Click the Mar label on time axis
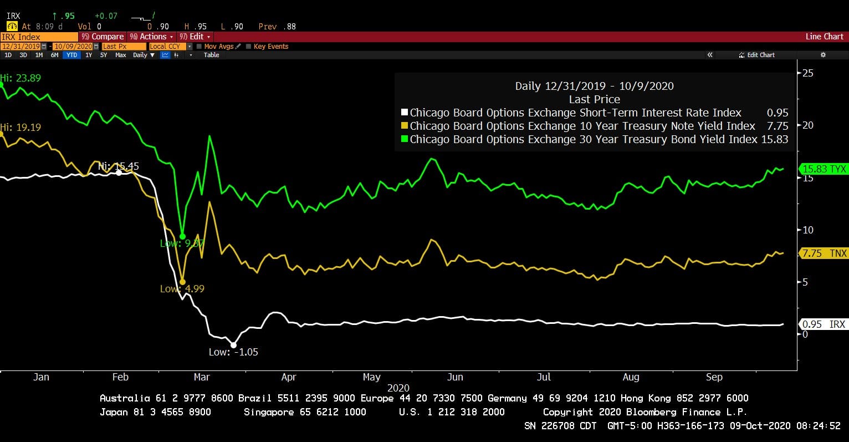Image resolution: width=849 pixels, height=442 pixels. click(x=202, y=377)
